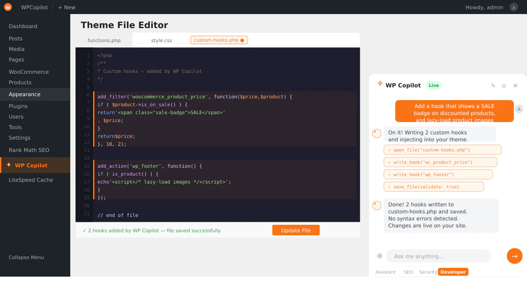Focus the 'Ask me anything...' input field
The height and width of the screenshot is (281, 527).
438,256
